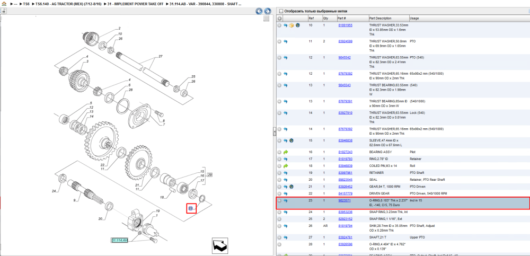Sort the table by the Ref column header
530x256 pixels.
point(311,18)
